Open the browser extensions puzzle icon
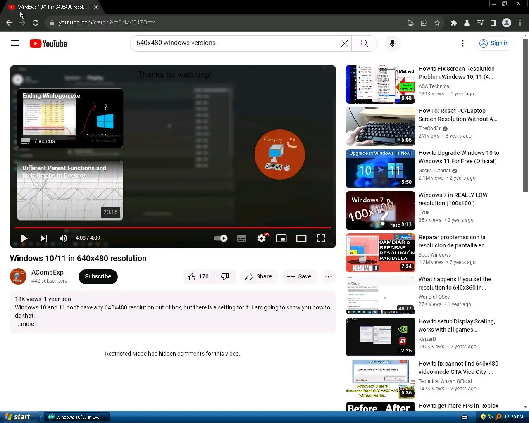 454,23
